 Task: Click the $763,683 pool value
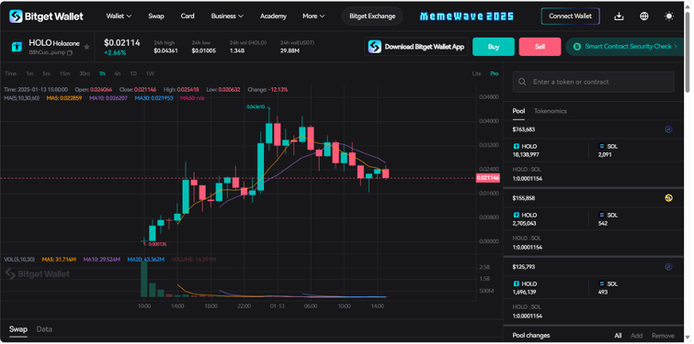tap(524, 129)
